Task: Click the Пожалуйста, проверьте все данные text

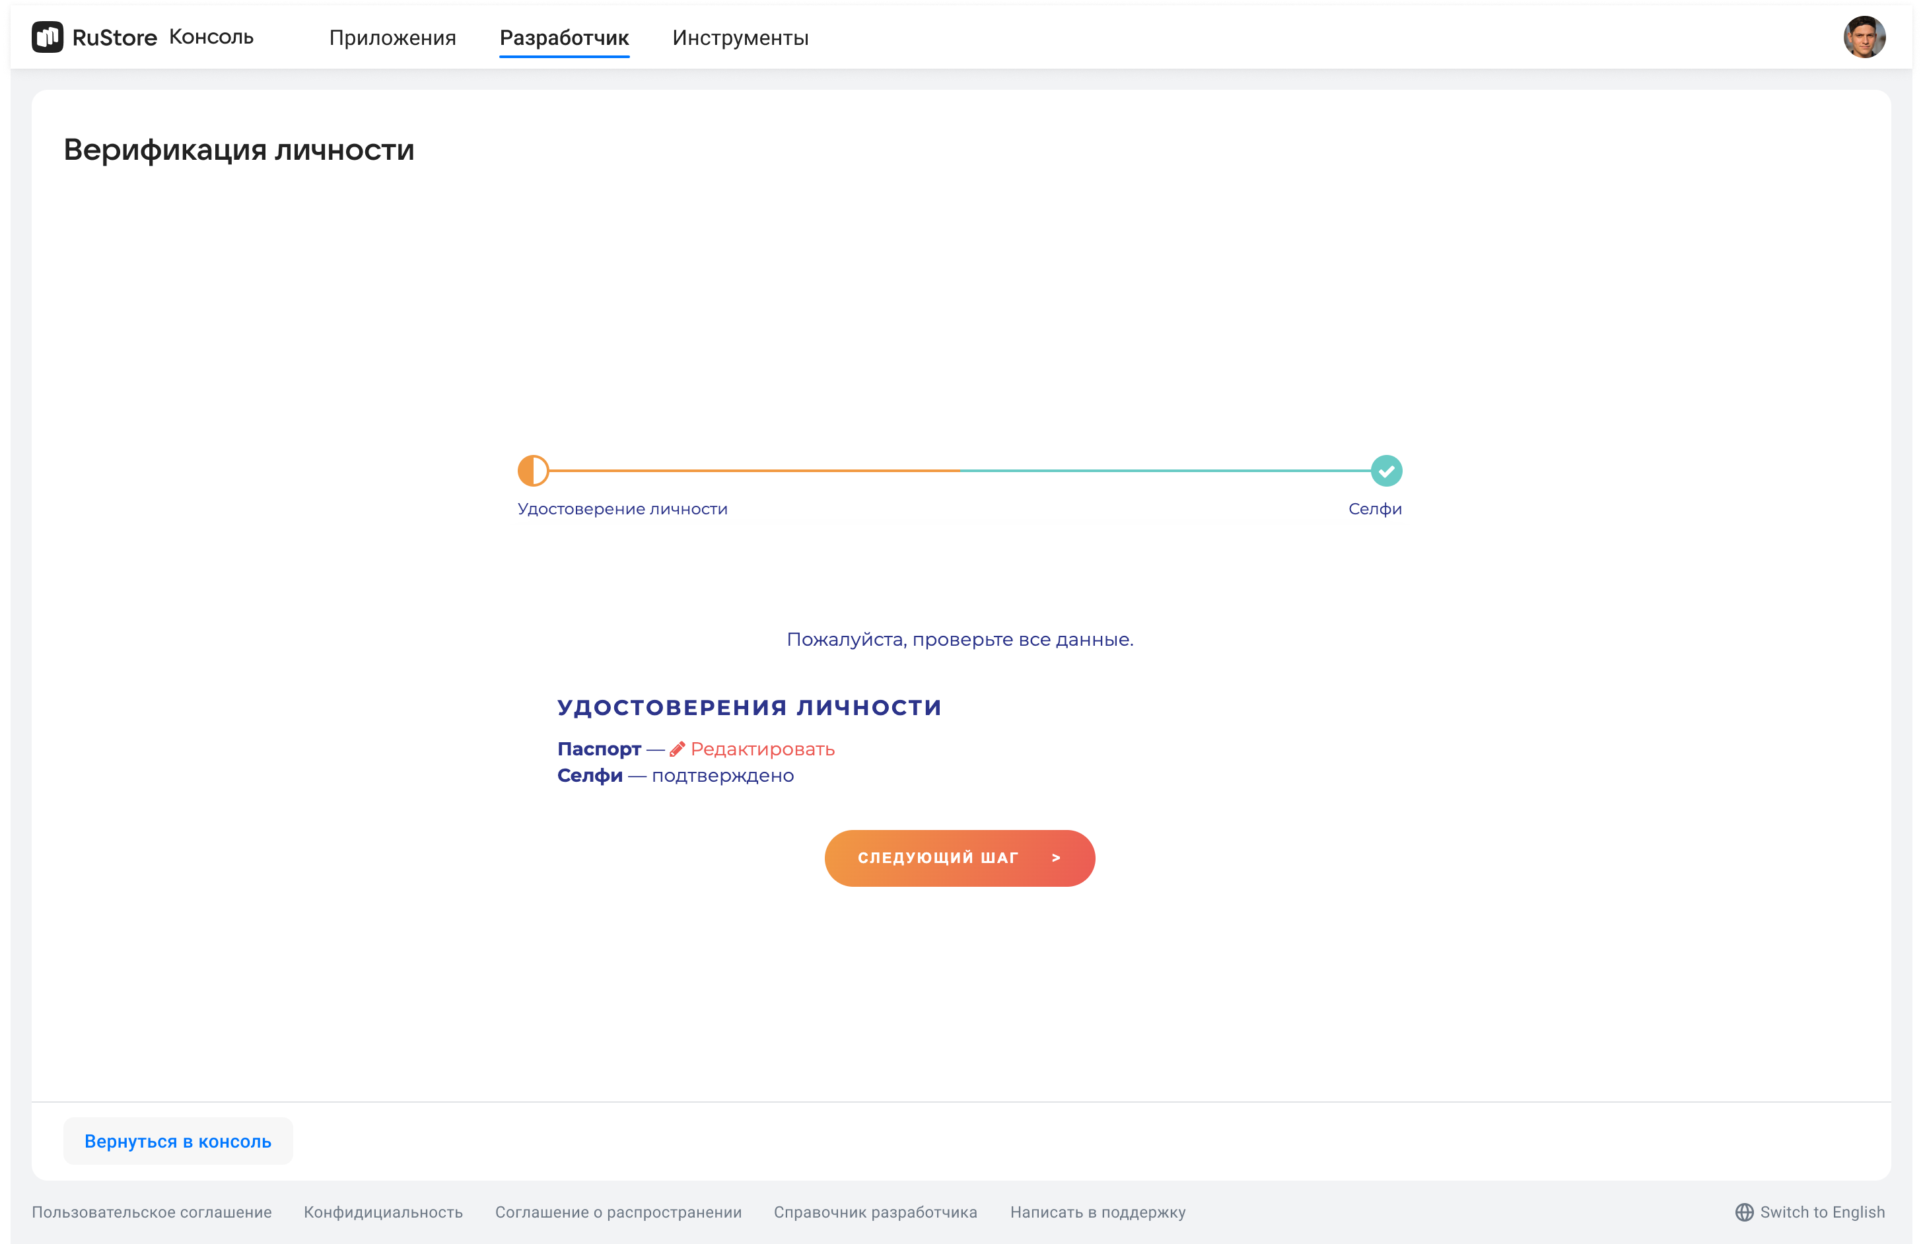Action: click(x=960, y=640)
